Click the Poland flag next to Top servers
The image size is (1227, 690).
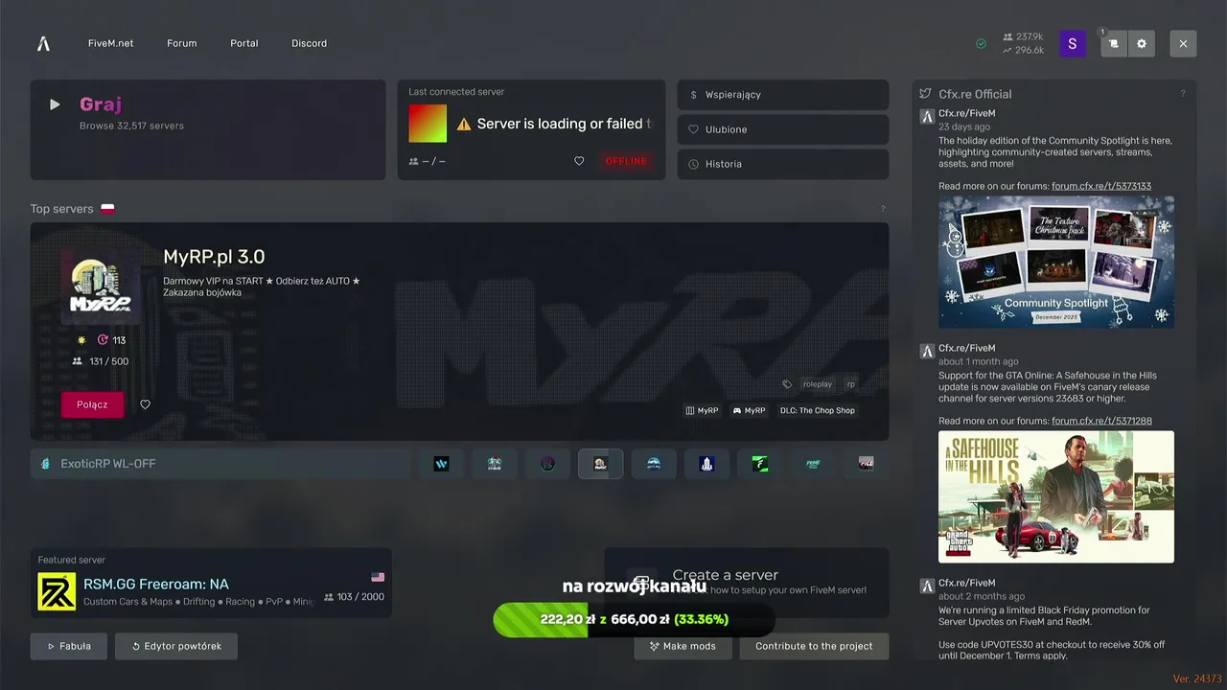tap(107, 208)
